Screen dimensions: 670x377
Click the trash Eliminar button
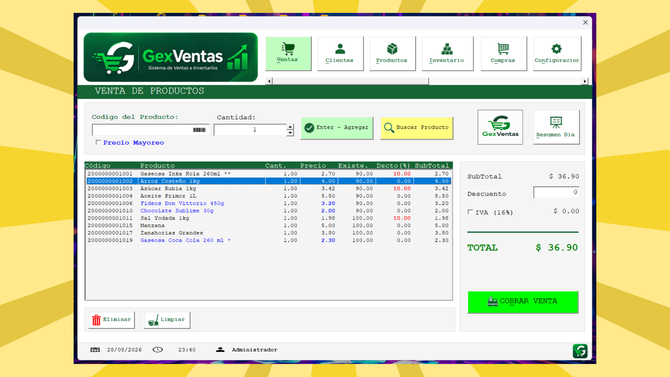112,320
